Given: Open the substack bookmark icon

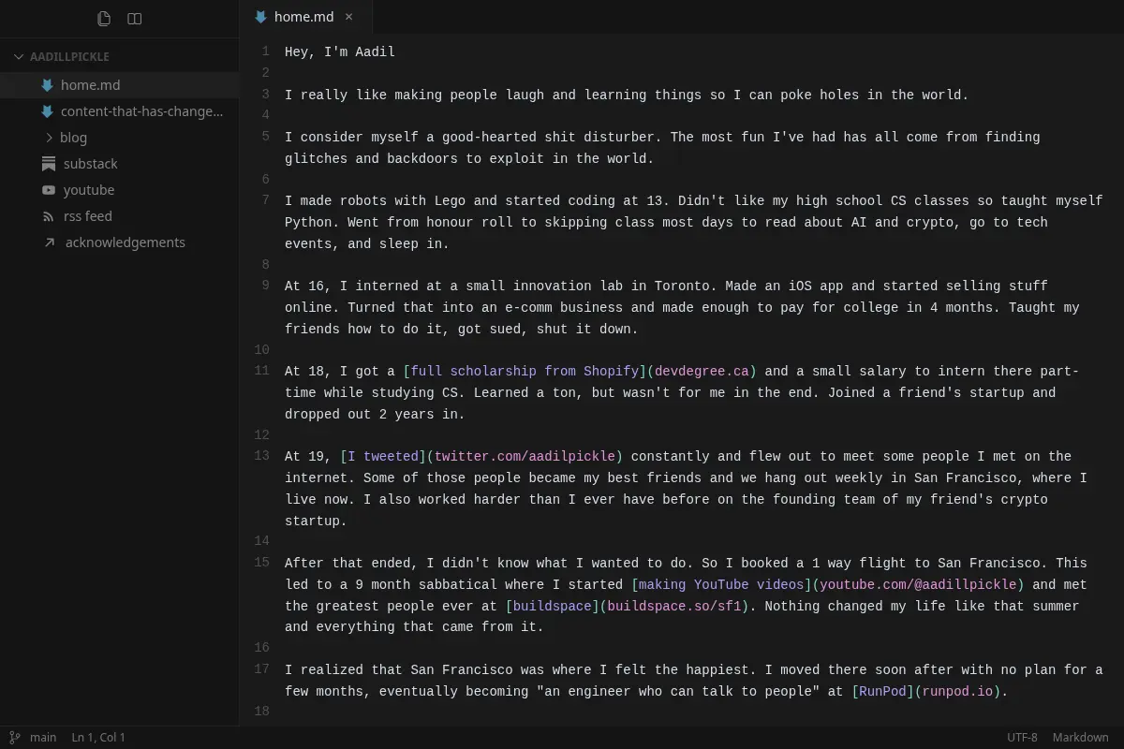Looking at the screenshot, I should pyautogui.click(x=49, y=164).
